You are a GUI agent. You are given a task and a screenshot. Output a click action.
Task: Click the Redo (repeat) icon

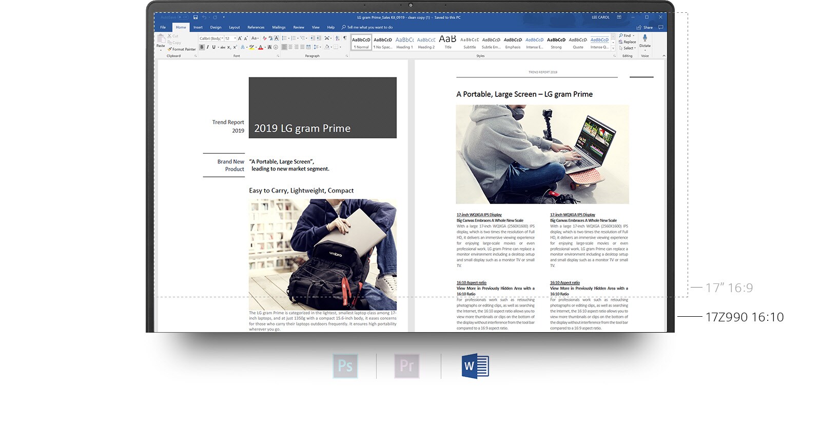tap(215, 17)
